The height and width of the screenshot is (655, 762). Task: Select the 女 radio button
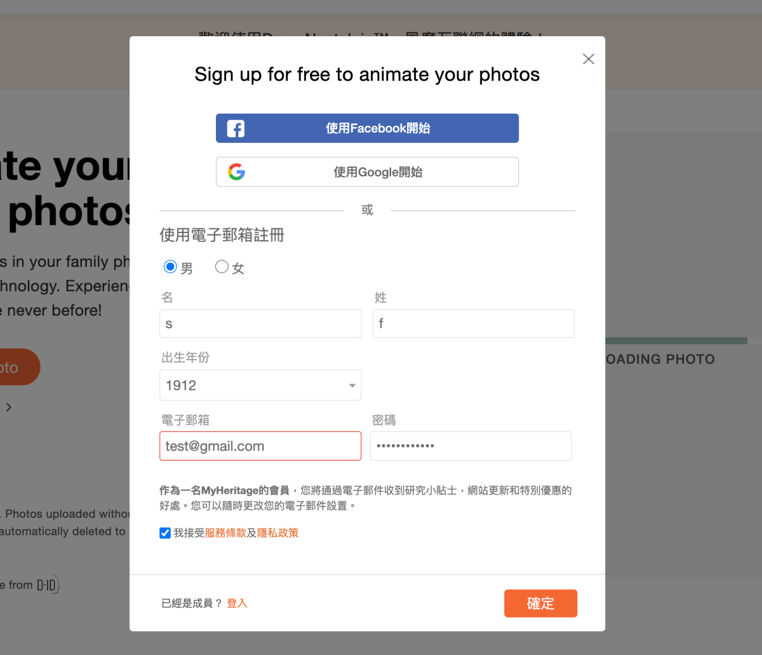click(222, 267)
